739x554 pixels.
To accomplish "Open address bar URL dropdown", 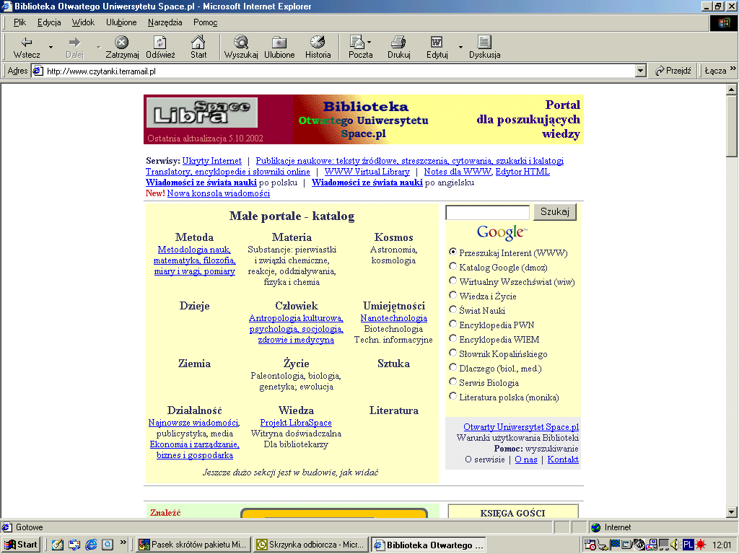I will (640, 71).
